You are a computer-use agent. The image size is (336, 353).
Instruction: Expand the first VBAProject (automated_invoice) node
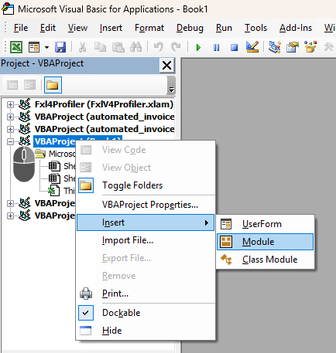tap(10, 117)
